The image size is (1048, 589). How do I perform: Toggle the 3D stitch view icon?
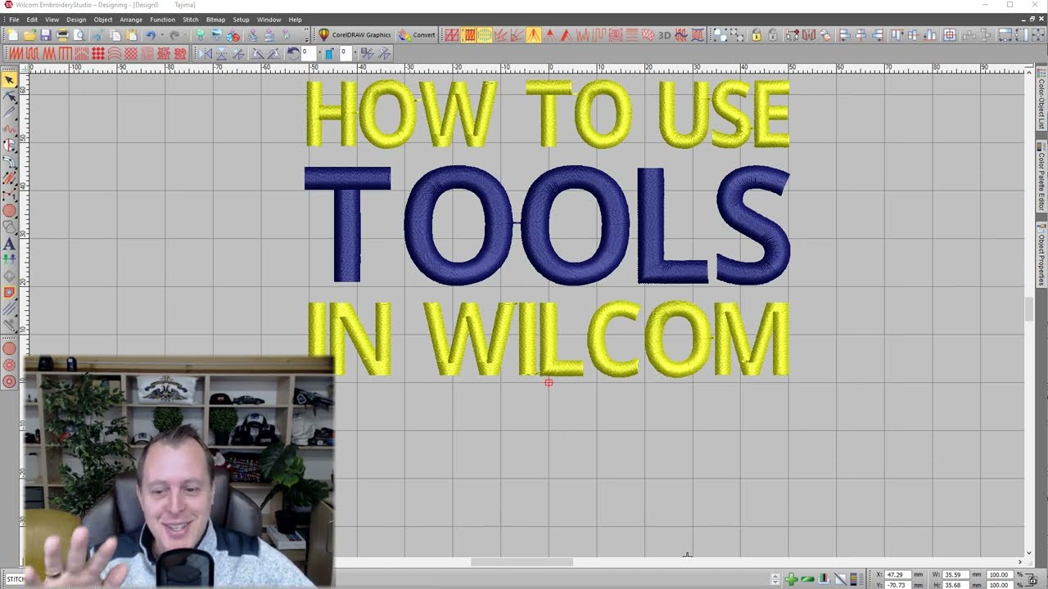tap(664, 35)
